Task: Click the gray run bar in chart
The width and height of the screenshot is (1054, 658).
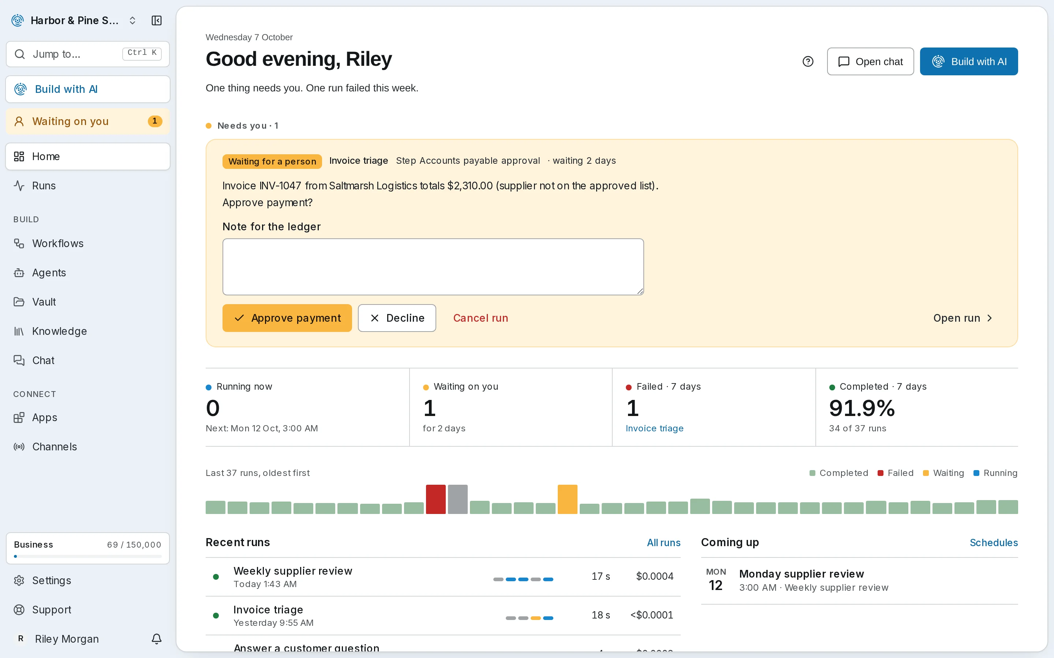Action: (458, 499)
